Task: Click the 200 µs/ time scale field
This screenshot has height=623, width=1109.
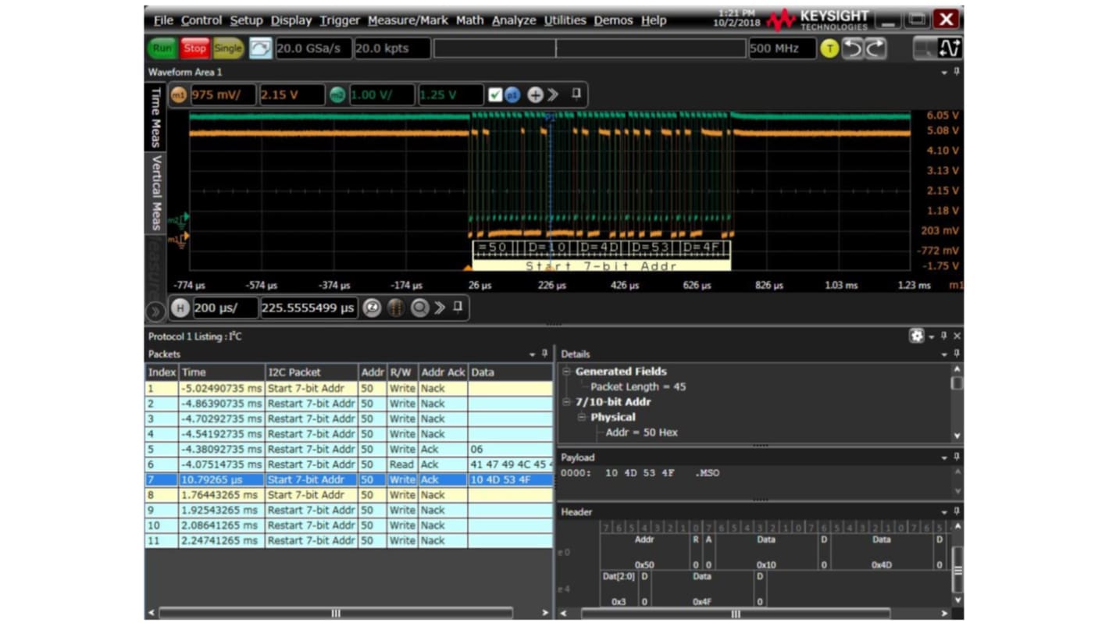Action: click(x=225, y=308)
